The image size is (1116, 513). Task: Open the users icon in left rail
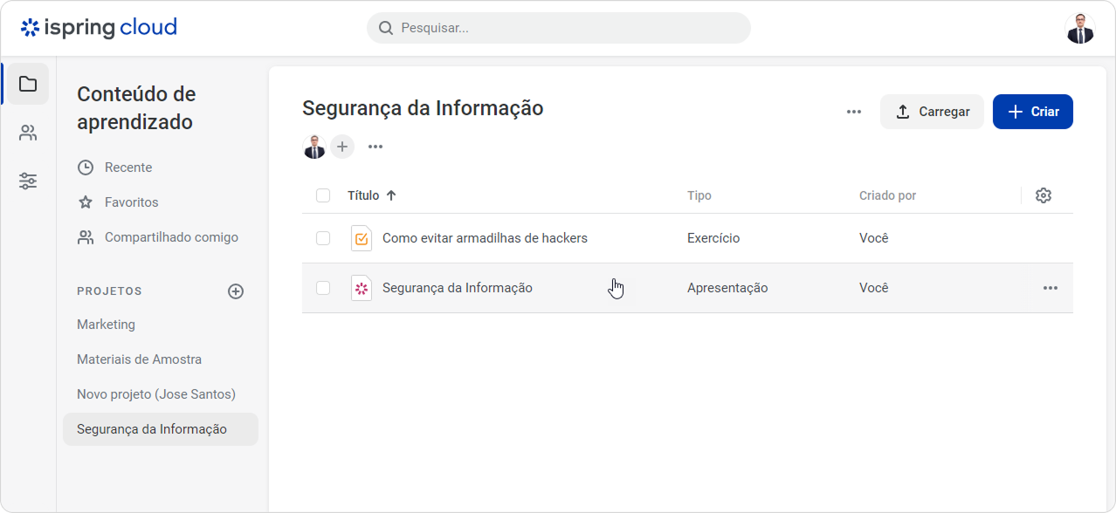point(28,133)
